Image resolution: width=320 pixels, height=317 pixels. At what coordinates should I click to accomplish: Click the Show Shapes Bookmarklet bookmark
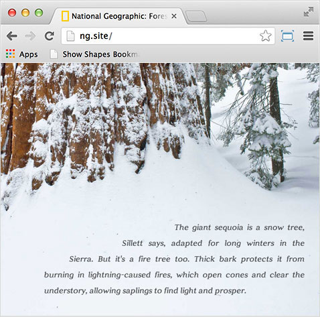pyautogui.click(x=94, y=54)
